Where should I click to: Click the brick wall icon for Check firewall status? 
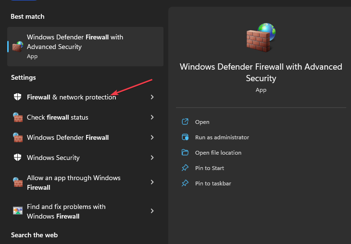(x=17, y=117)
